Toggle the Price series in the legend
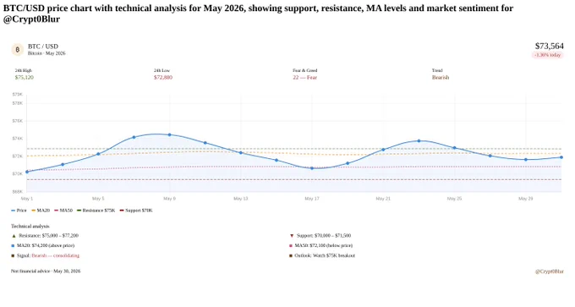The width and height of the screenshot is (575, 307). tap(19, 211)
